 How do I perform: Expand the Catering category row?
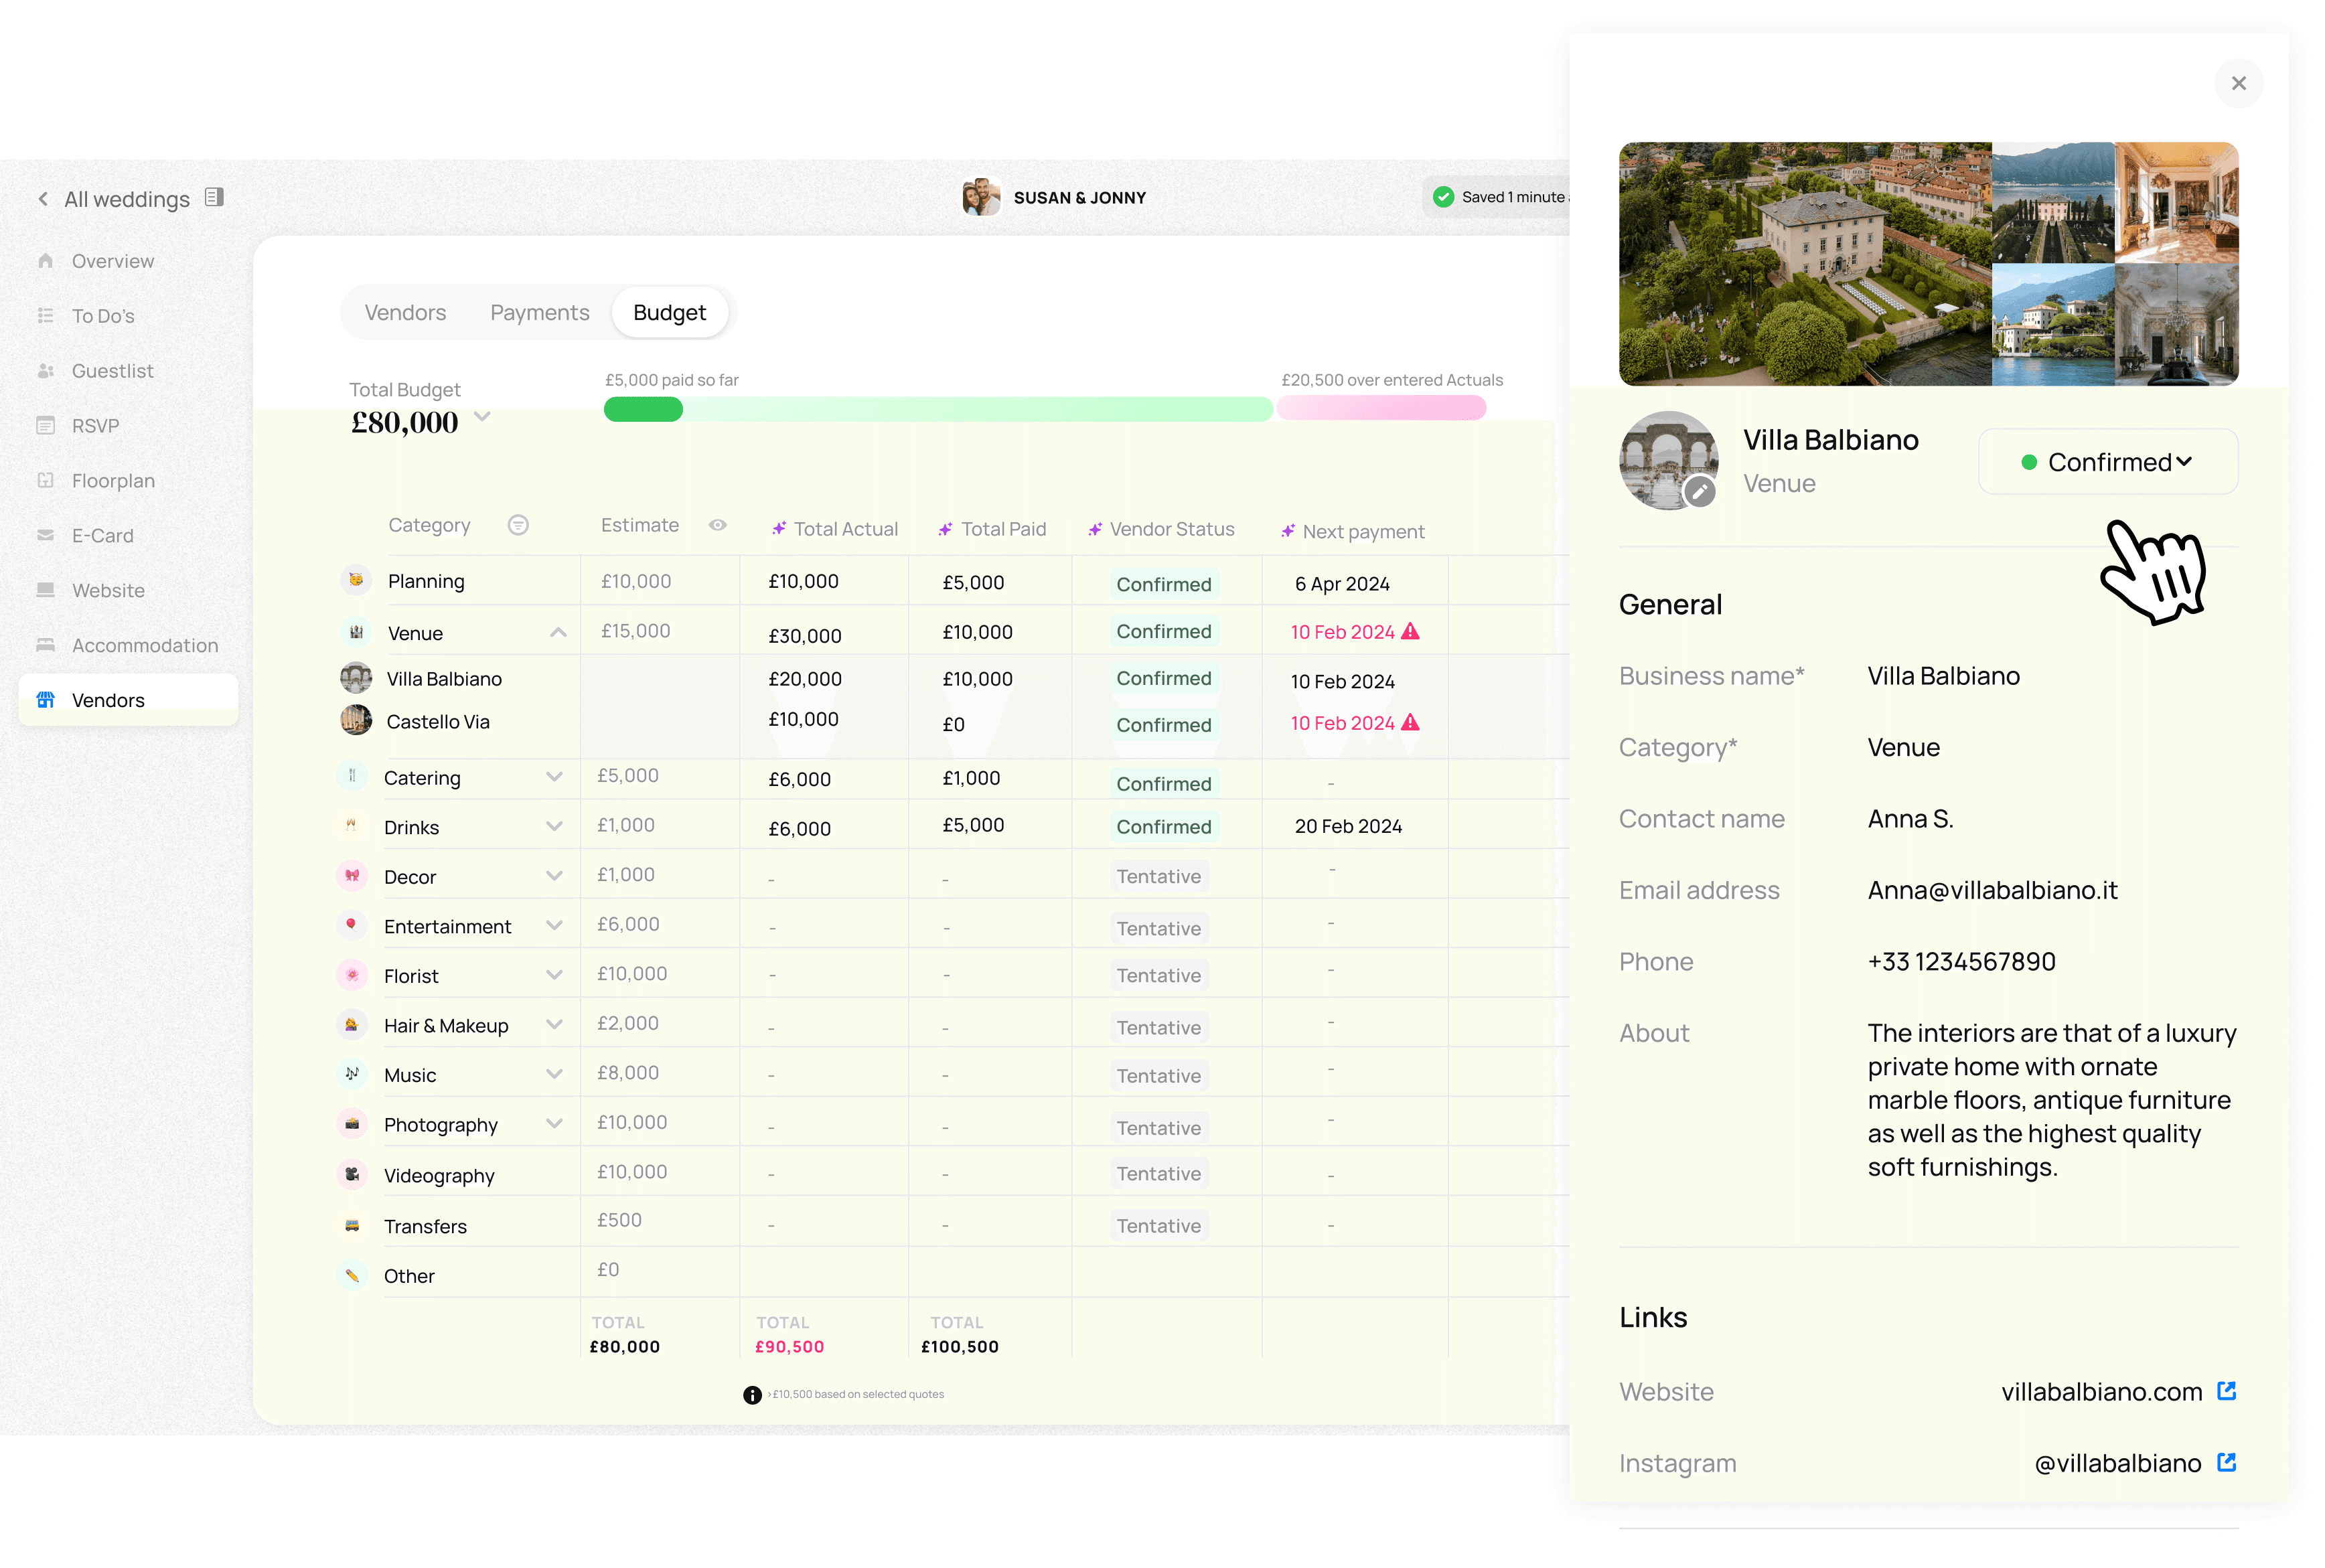coord(554,777)
